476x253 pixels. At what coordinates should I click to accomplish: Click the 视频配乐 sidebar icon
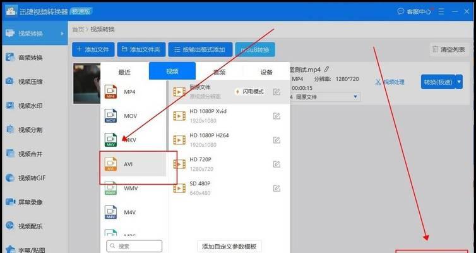10,226
